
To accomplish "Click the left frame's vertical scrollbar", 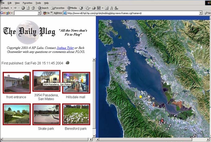I will click(94, 93).
